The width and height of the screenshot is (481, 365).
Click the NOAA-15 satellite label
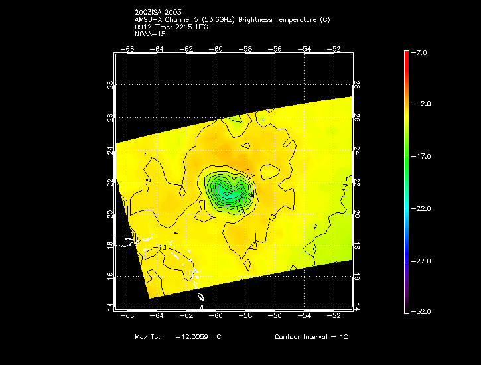coord(149,33)
